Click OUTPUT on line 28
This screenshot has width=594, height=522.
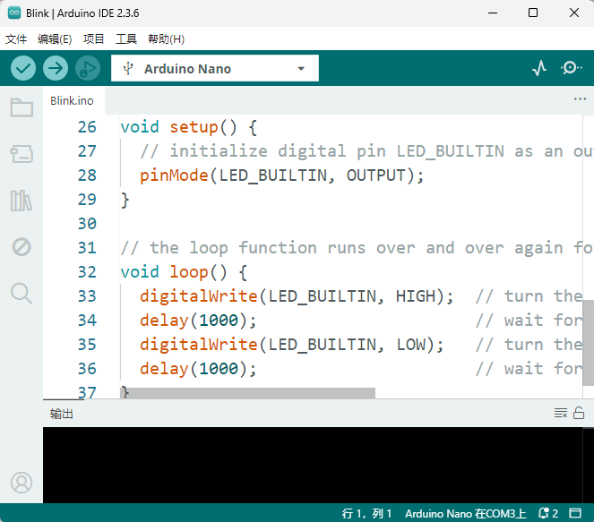(x=375, y=175)
